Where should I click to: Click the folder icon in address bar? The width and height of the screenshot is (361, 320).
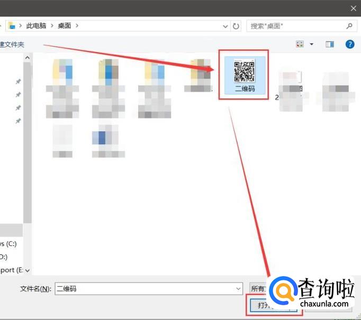tap(12, 25)
